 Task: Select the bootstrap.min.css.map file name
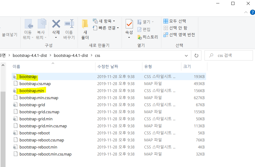39,98
